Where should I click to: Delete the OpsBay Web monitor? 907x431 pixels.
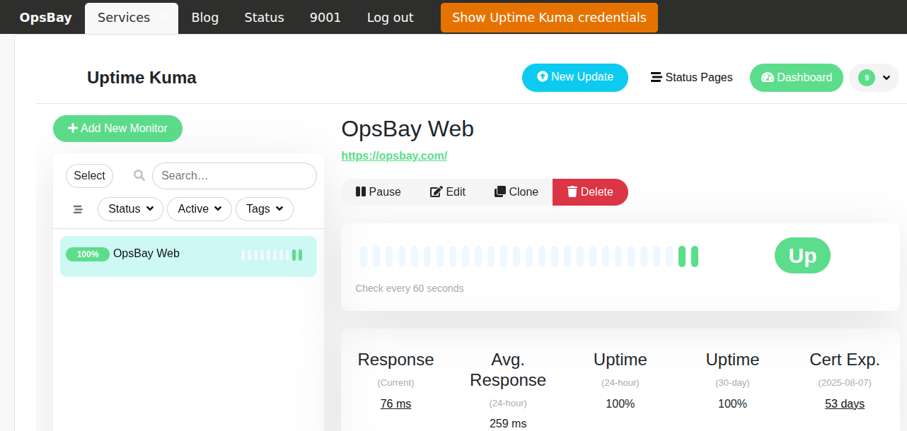click(x=590, y=192)
